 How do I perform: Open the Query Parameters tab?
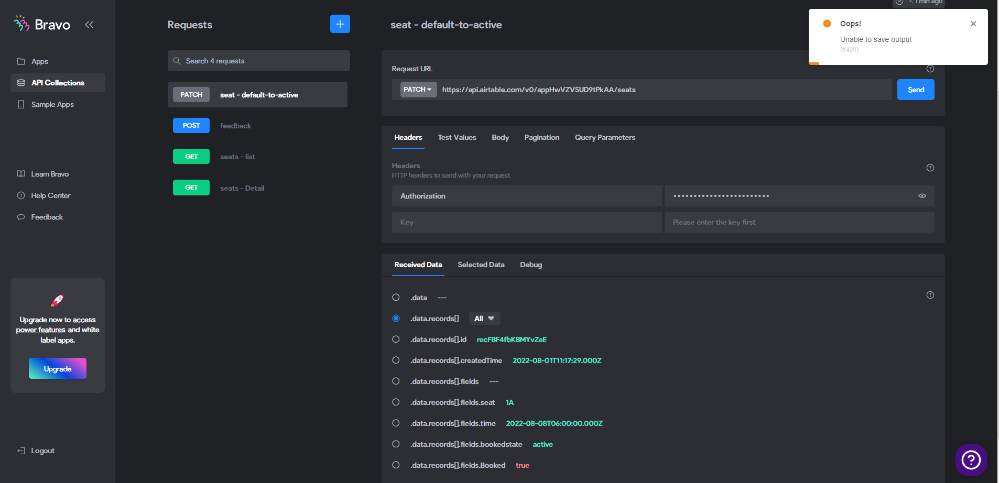[x=605, y=137]
